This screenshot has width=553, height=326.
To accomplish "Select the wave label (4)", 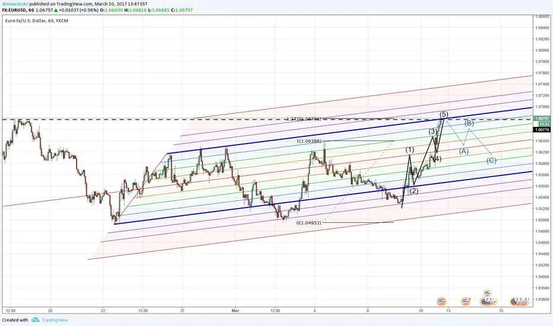I will coord(437,159).
